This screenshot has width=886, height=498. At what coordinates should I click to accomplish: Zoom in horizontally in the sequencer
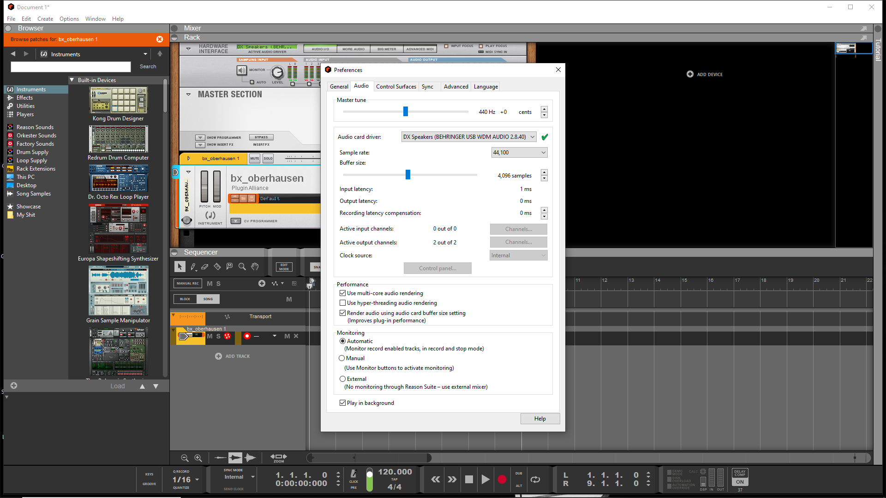coord(198,458)
